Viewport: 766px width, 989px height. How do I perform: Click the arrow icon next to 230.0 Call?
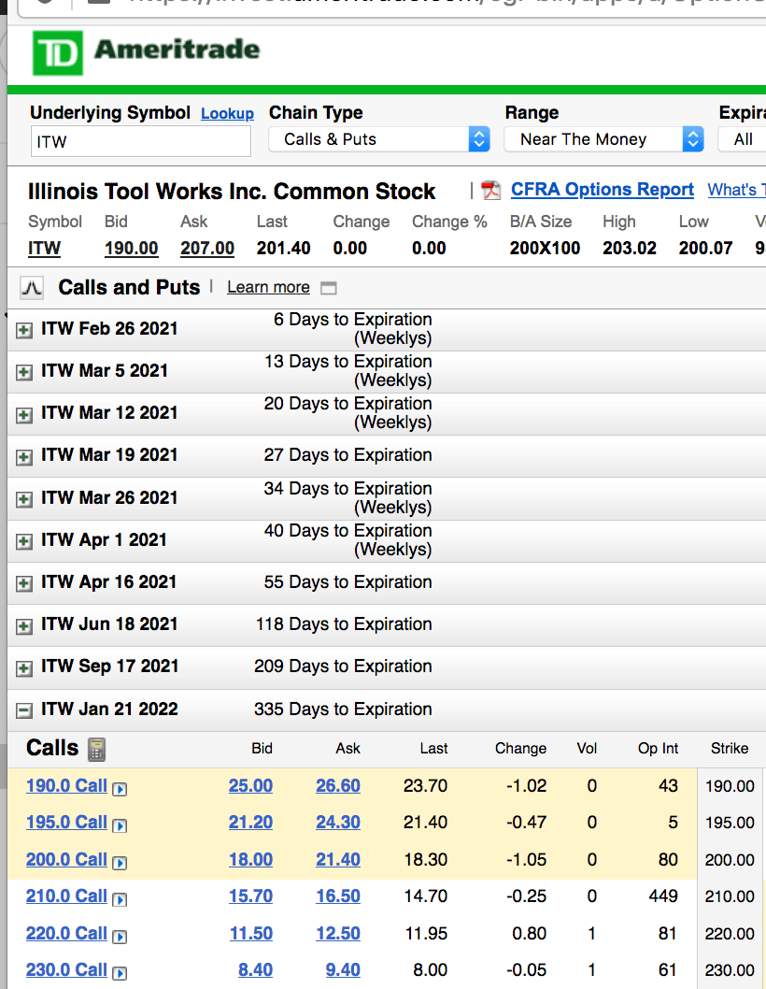(x=120, y=972)
